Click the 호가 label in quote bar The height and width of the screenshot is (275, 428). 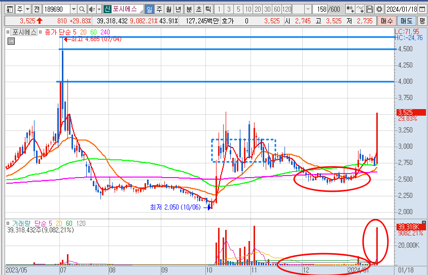click(228, 21)
